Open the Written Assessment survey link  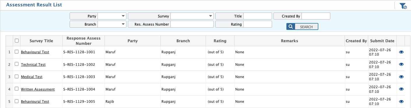(x=38, y=89)
